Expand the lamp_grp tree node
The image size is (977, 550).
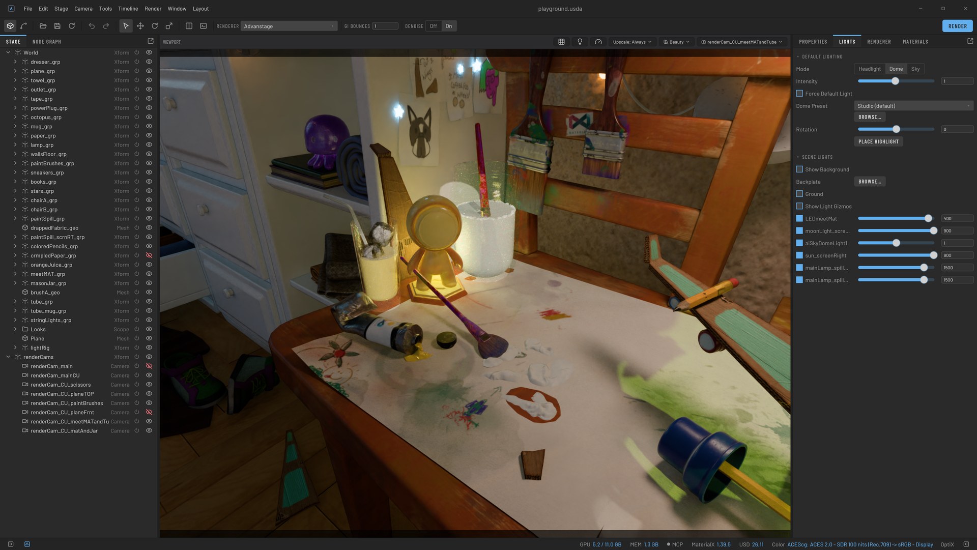(x=15, y=144)
